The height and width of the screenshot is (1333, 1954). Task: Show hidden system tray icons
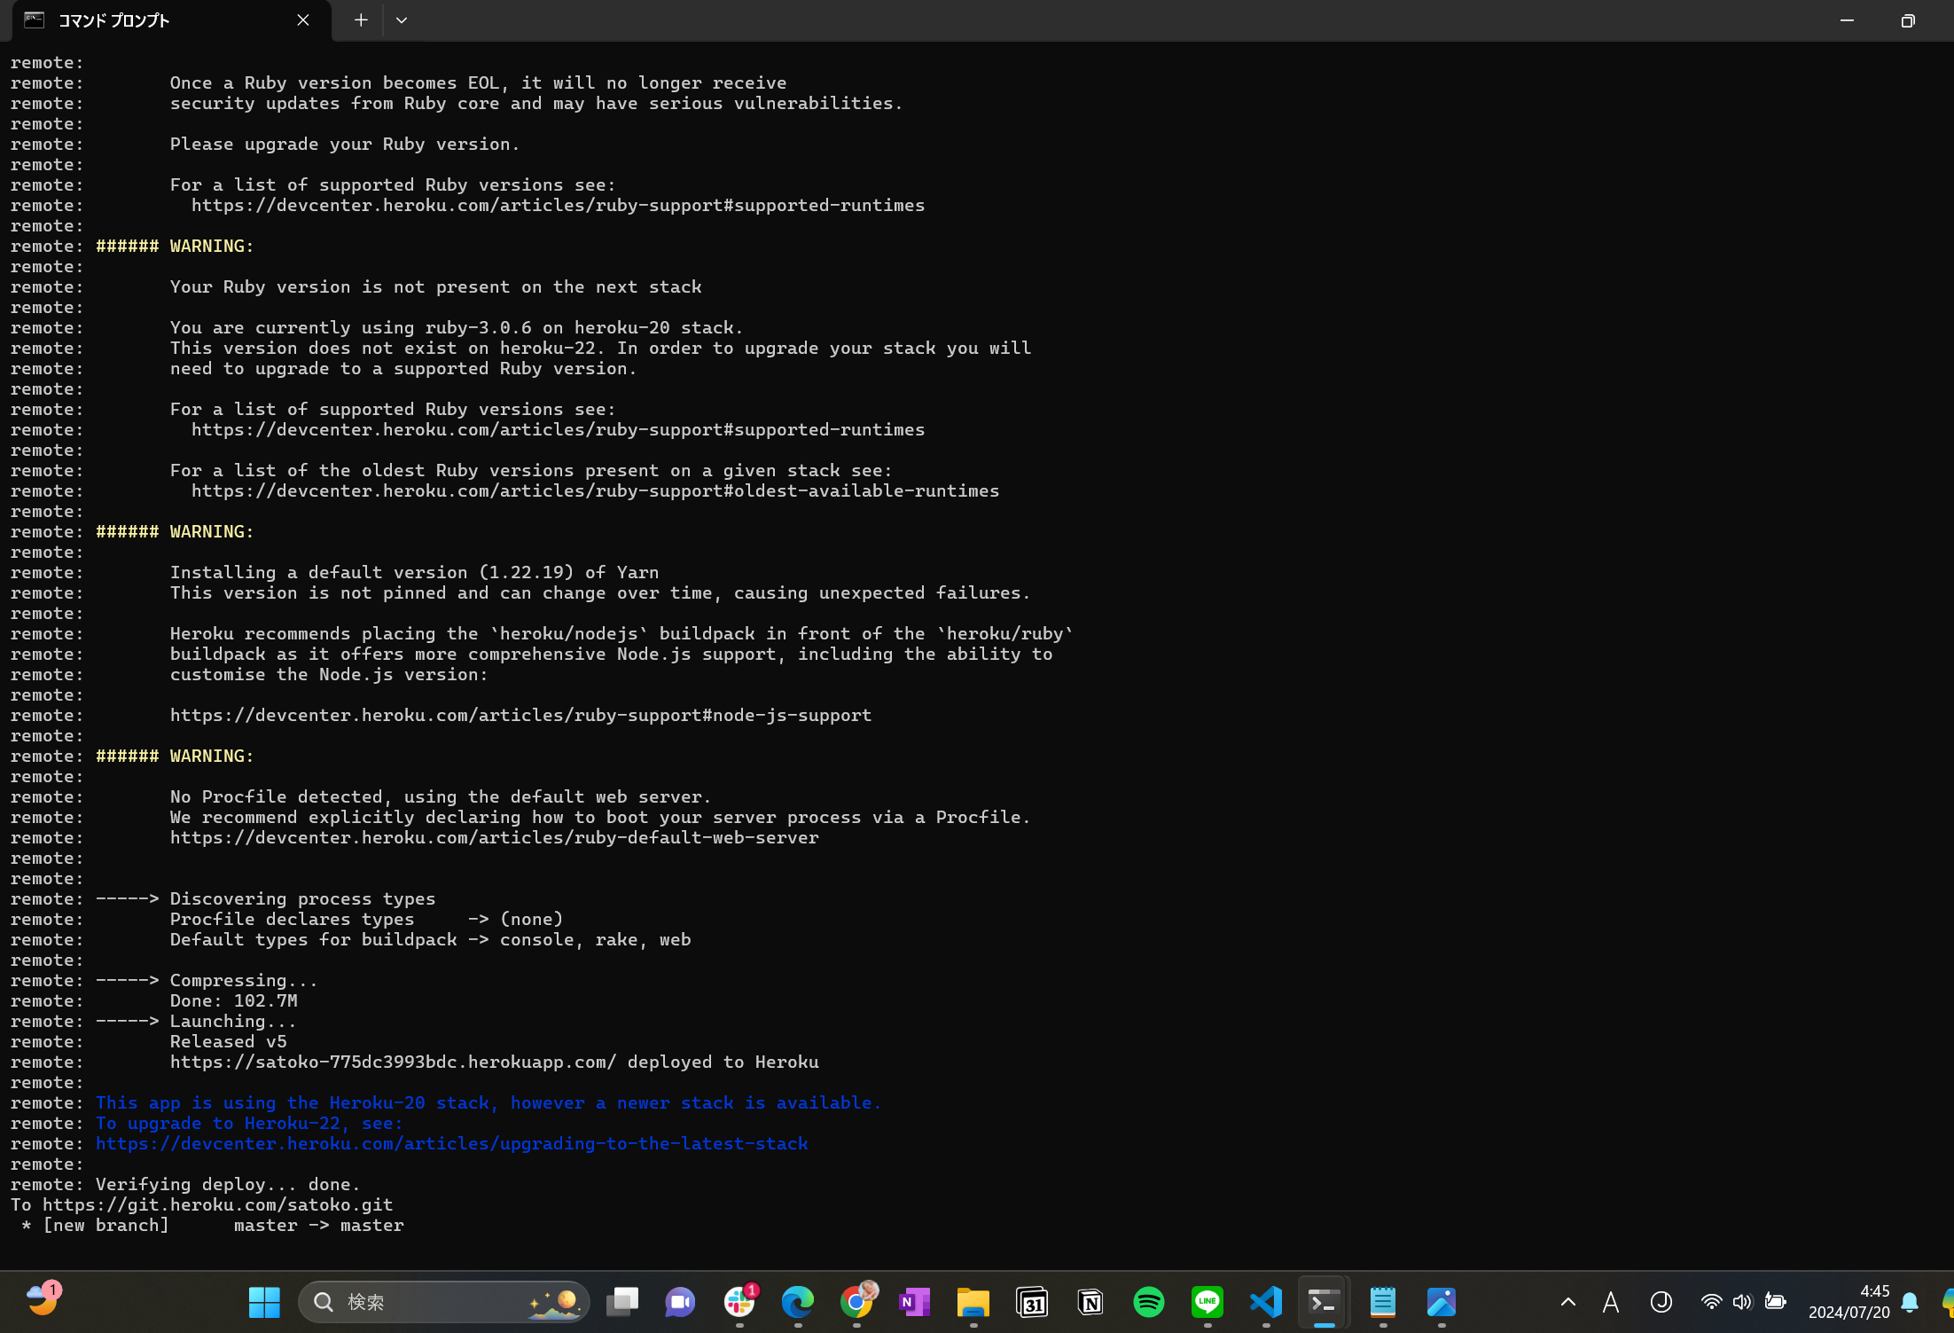pos(1567,1301)
